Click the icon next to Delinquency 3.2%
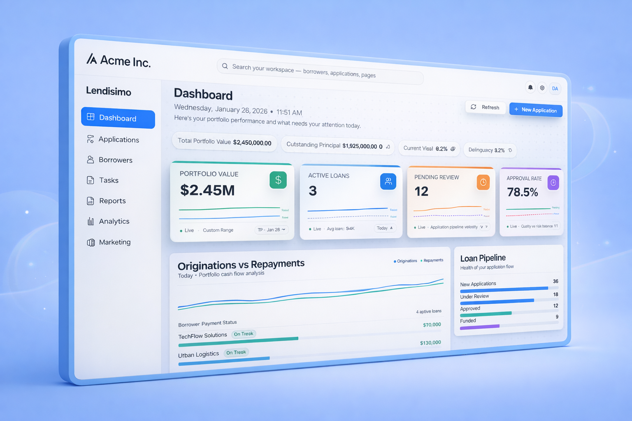The image size is (632, 421). coord(510,150)
